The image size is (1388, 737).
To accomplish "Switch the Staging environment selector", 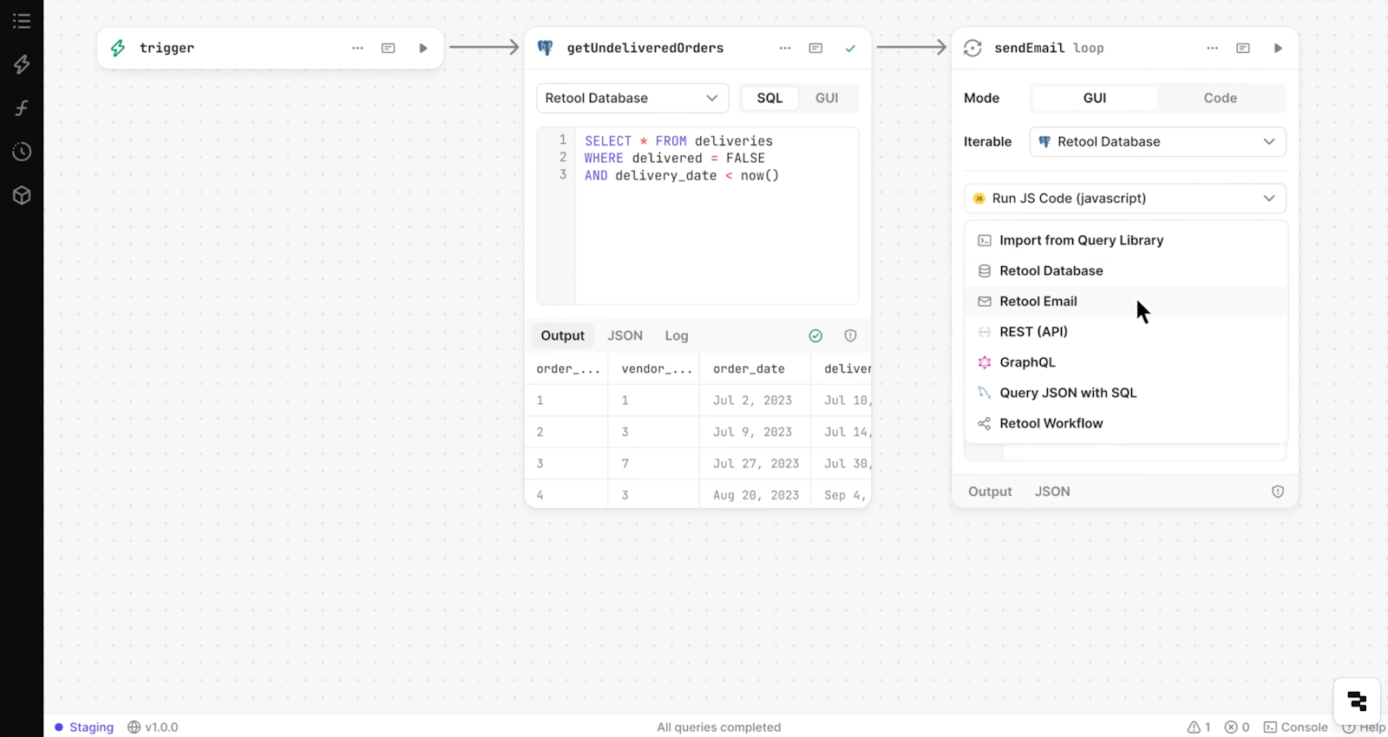I will point(84,727).
